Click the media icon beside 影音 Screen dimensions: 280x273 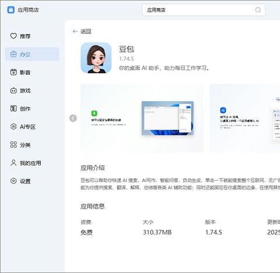(13, 72)
